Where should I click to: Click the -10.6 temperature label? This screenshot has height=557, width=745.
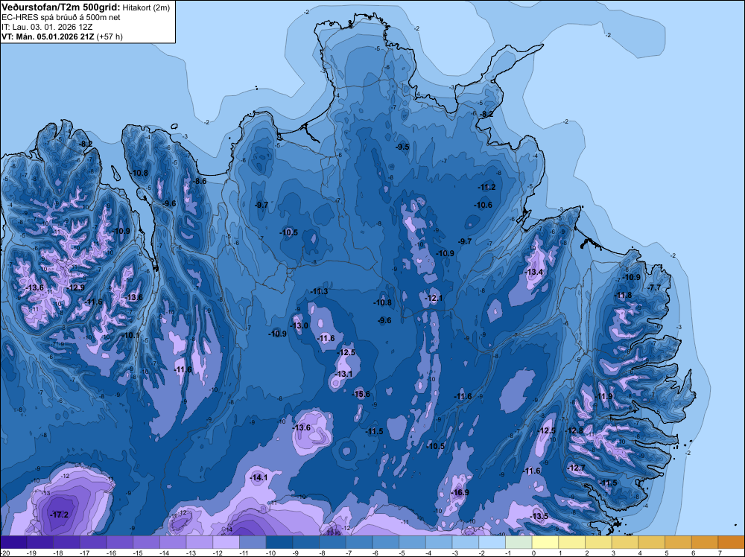pos(483,205)
